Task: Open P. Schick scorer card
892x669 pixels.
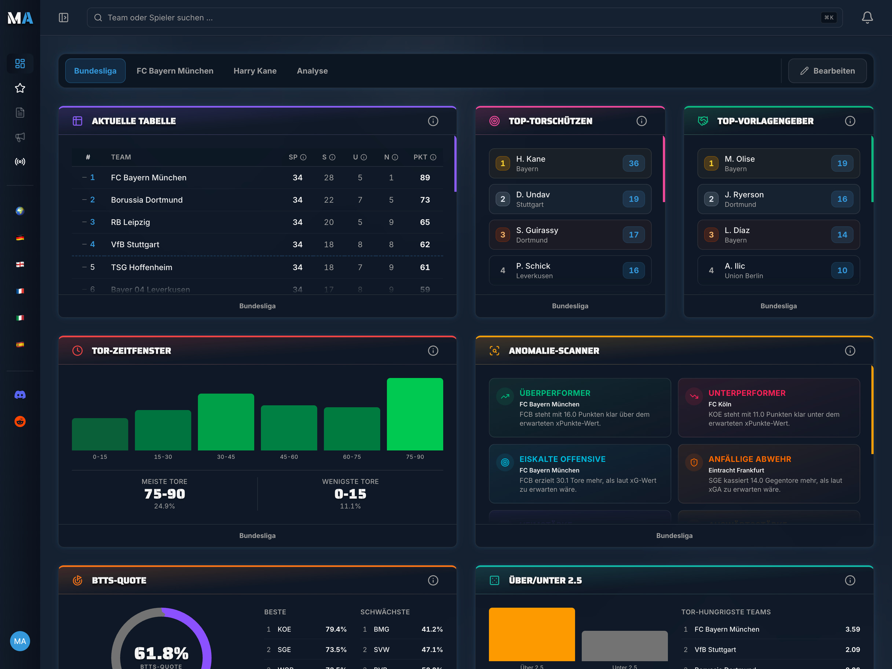Action: (x=570, y=271)
